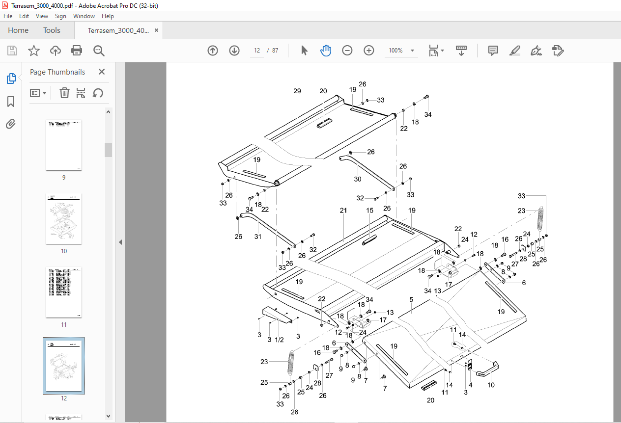Zoom out with the minus circle icon
The height and width of the screenshot is (423, 621).
(347, 51)
